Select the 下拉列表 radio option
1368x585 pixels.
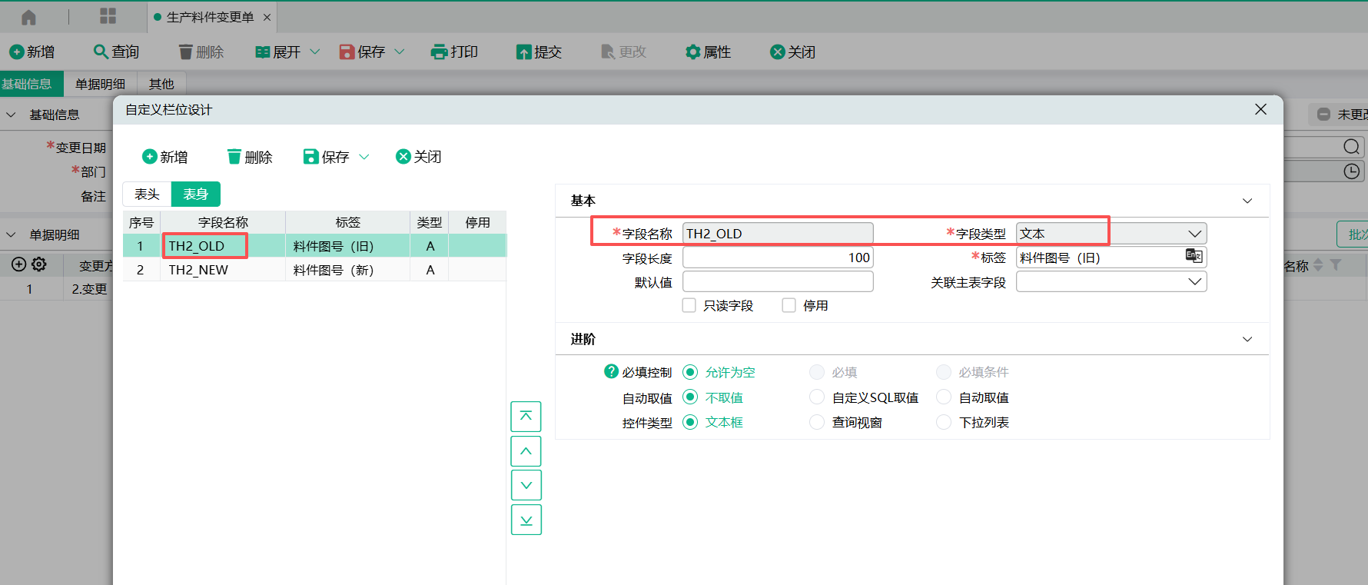click(x=944, y=422)
